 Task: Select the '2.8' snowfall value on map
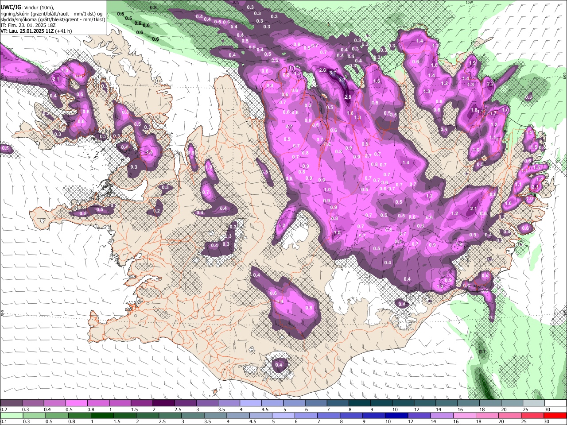(x=348, y=97)
